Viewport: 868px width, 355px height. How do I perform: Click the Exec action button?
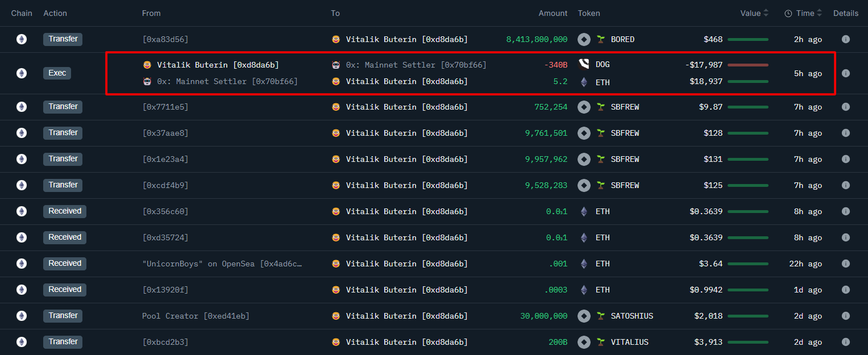tap(57, 73)
